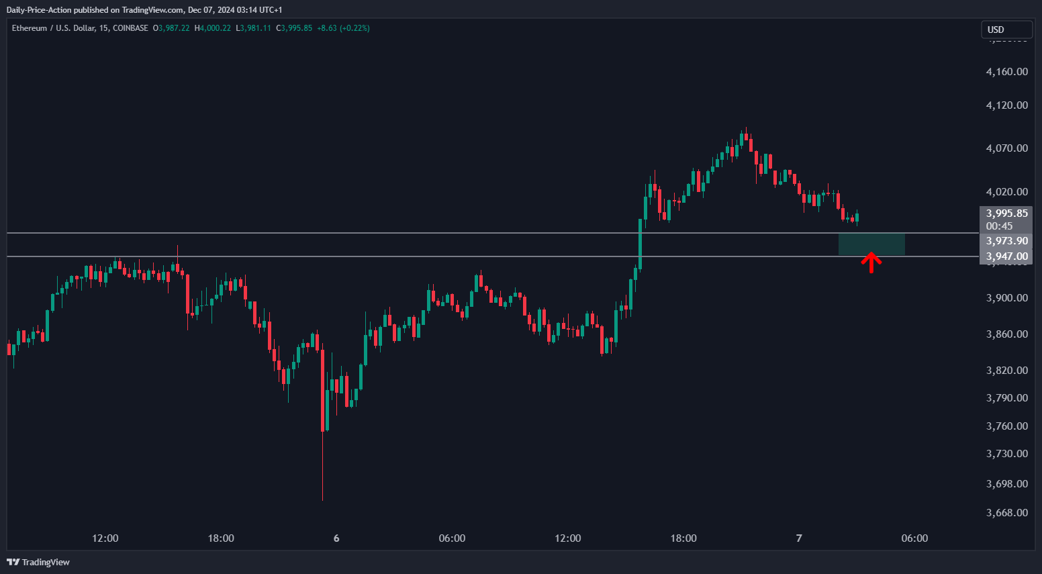Click the 4,120.00 price axis label
Viewport: 1042px width, 574px height.
[1006, 105]
